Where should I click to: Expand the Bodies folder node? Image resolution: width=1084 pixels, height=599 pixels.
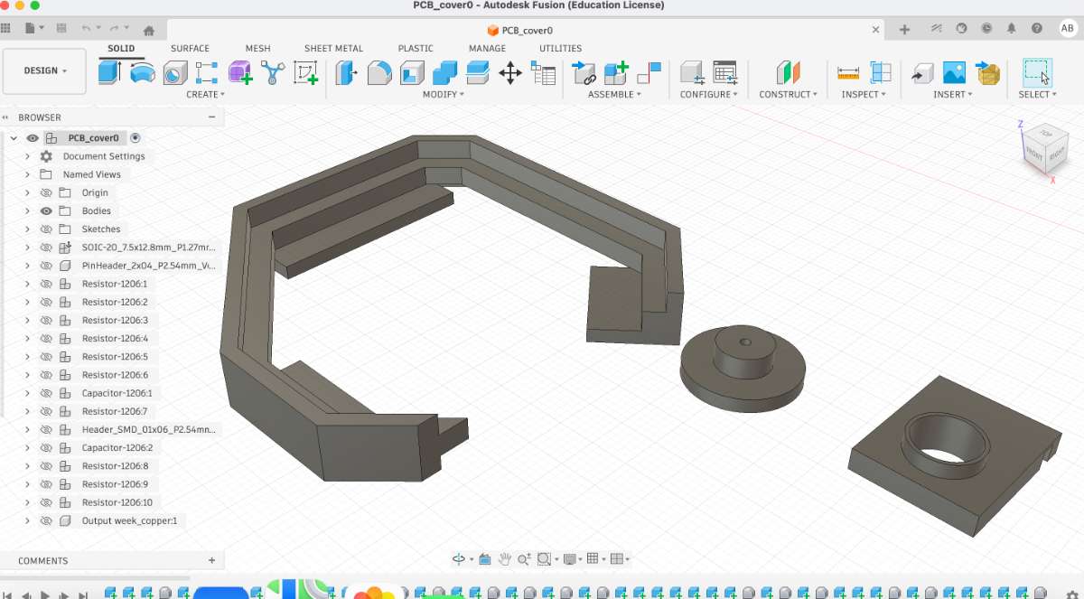click(x=27, y=211)
